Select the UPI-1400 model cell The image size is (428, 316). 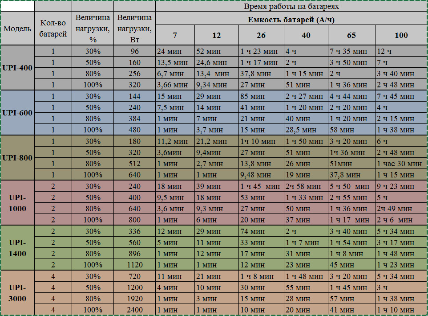(x=17, y=248)
